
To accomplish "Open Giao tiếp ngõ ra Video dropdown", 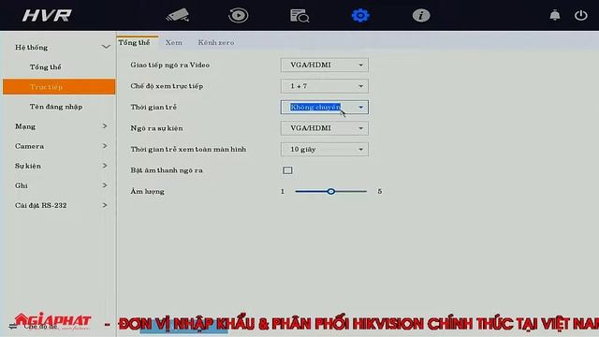I will click(x=325, y=65).
